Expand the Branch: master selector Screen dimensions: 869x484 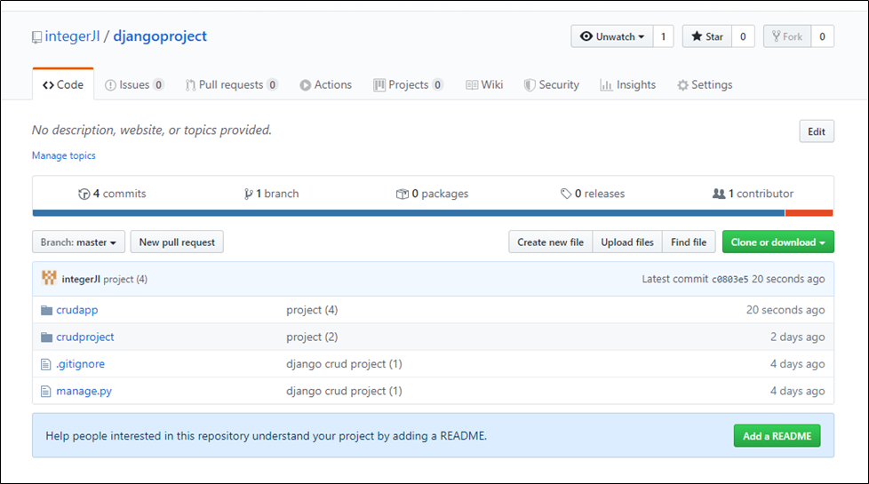click(79, 242)
